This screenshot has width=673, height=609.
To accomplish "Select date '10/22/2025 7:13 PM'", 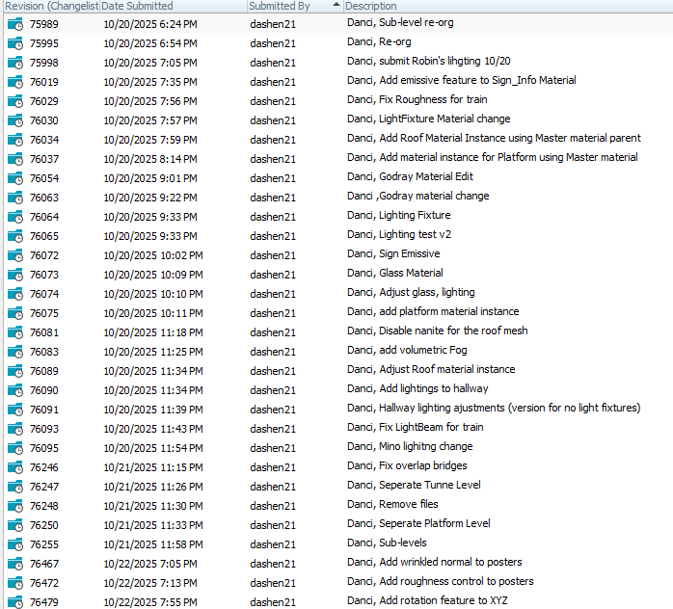I will pos(150,583).
